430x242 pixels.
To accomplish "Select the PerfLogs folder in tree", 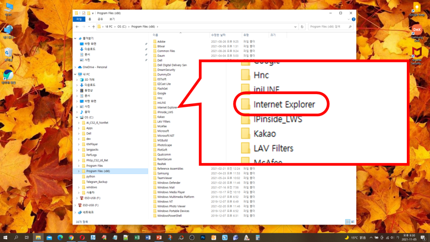I will [x=91, y=155].
